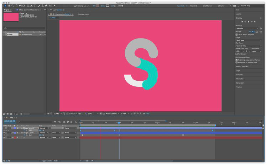
Task: Select the Rotation tool
Action: coord(17,6)
